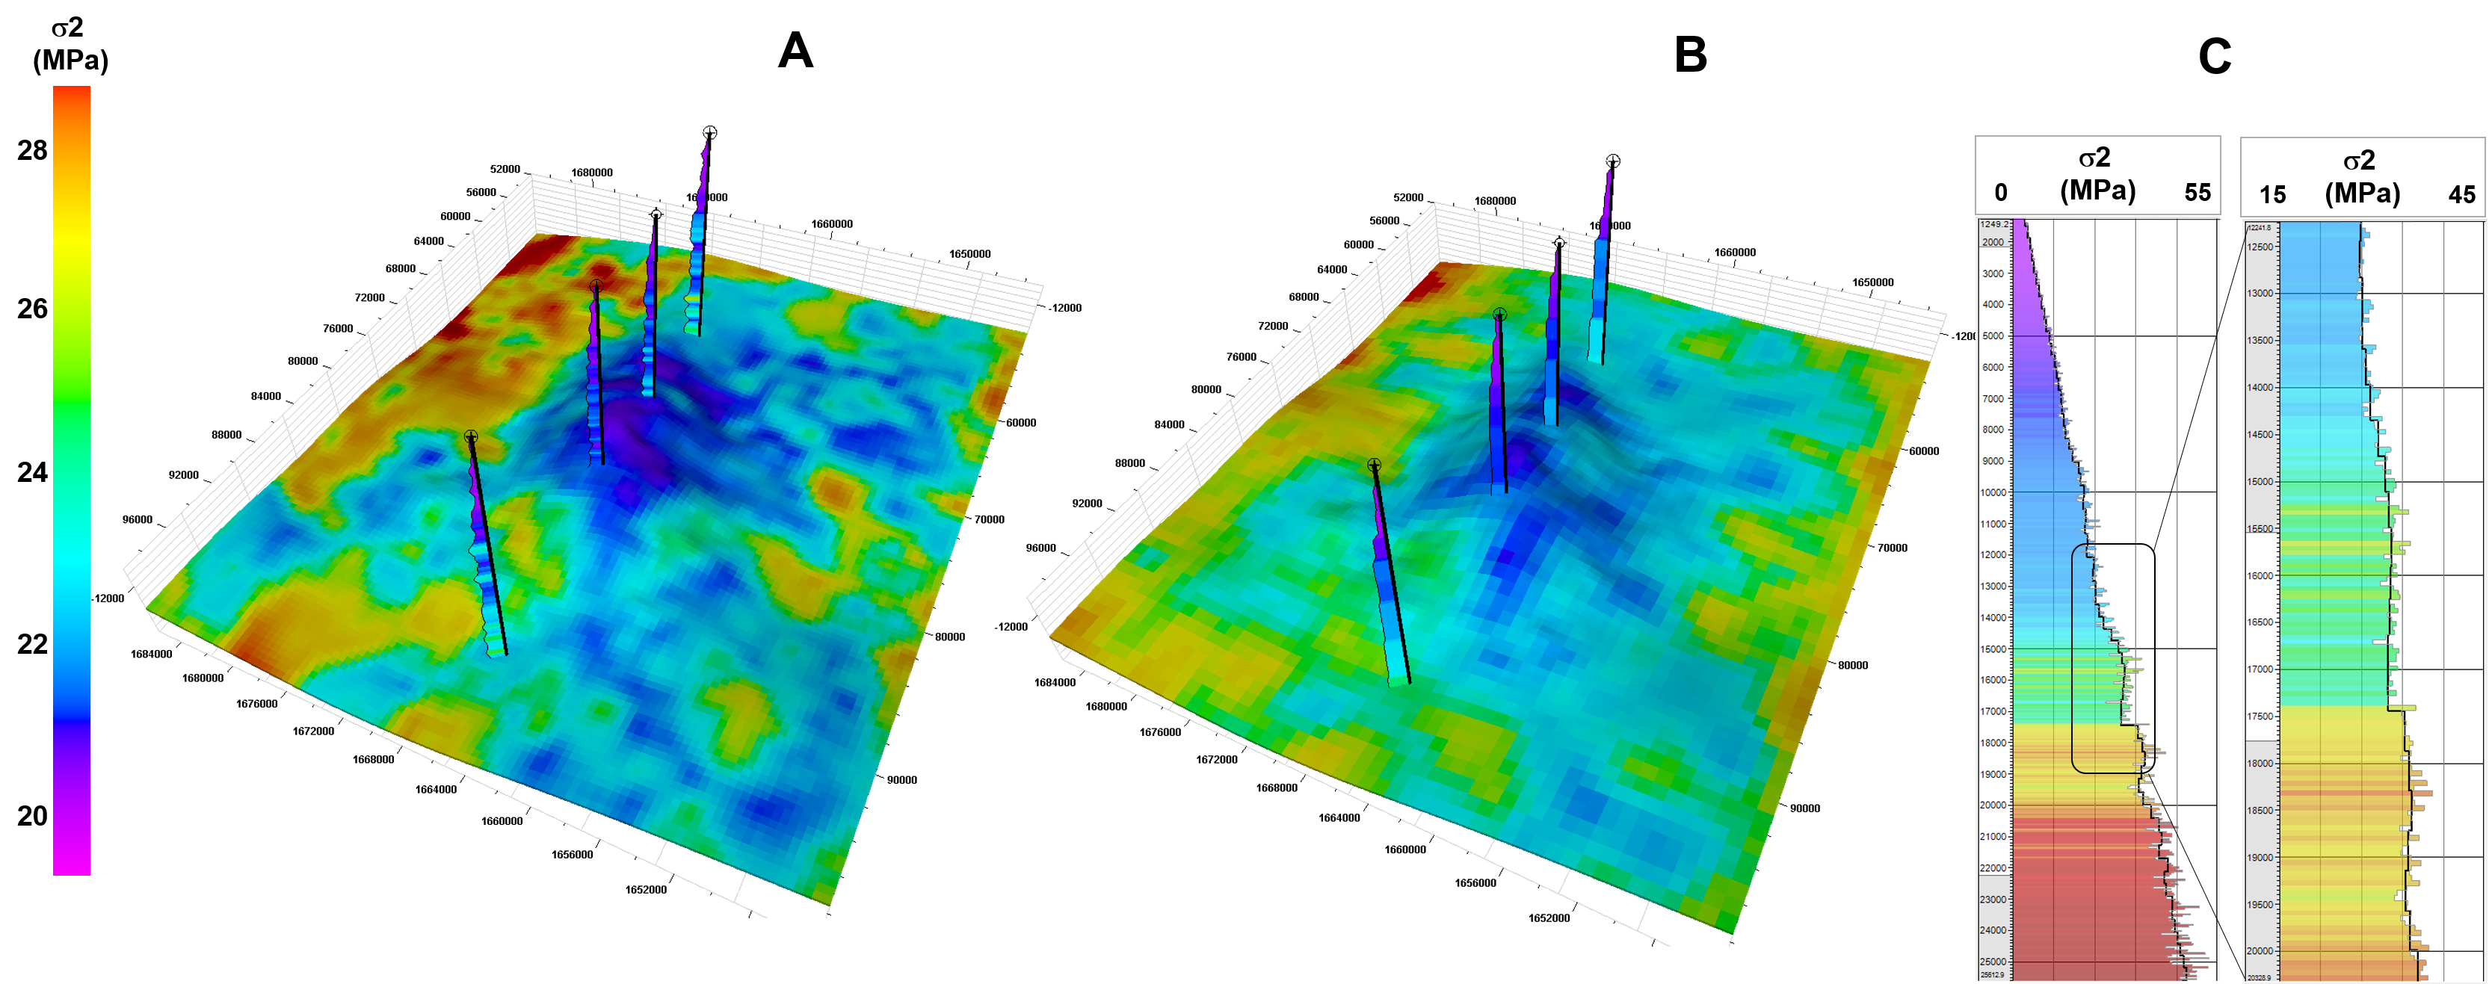Screen dimensions: 2492x984
Task: Click scale value 45 in right log header
Action: tap(2462, 194)
